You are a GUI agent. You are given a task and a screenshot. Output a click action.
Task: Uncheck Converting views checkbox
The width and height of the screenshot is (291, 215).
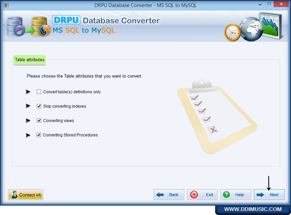coord(39,121)
